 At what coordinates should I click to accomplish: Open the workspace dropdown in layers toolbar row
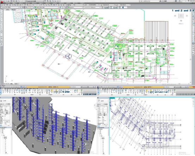click(x=10, y=7)
